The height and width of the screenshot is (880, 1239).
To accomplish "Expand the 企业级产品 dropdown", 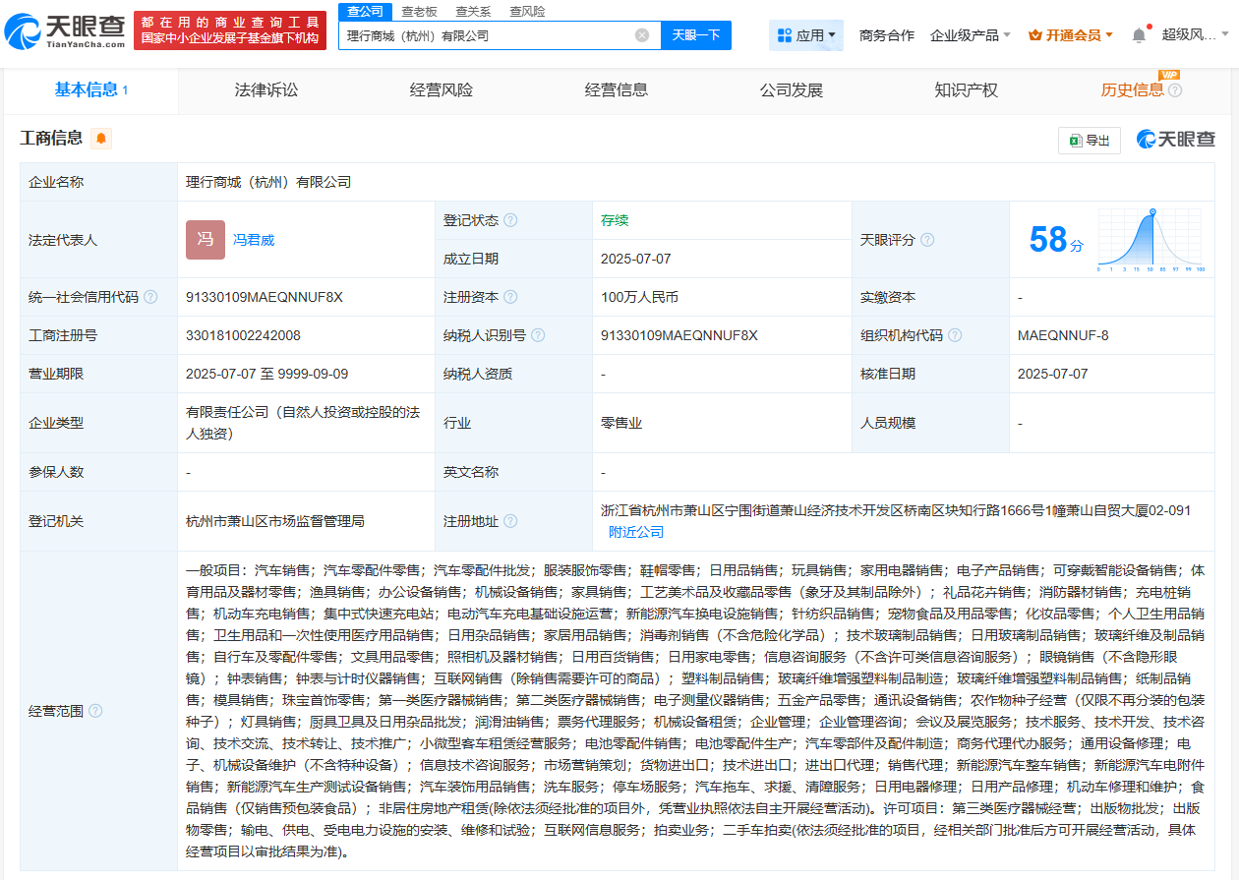I will 970,35.
